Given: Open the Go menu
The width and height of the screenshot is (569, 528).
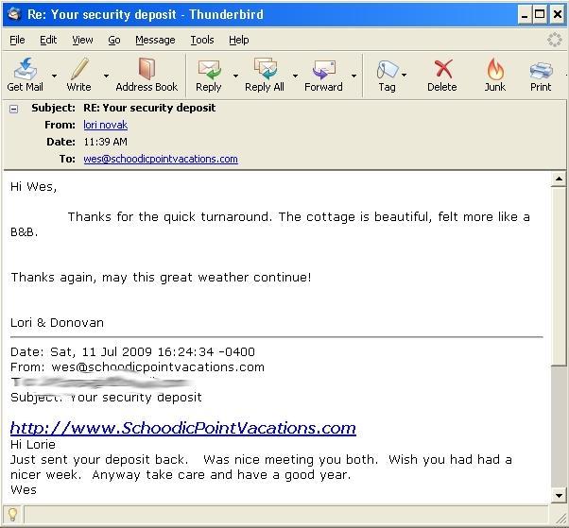Looking at the screenshot, I should [114, 40].
